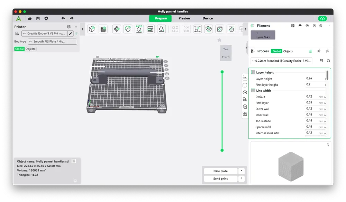This screenshot has width=346, height=202.
Task: Save the process preset with the disk icon
Action: pyautogui.click(x=321, y=61)
